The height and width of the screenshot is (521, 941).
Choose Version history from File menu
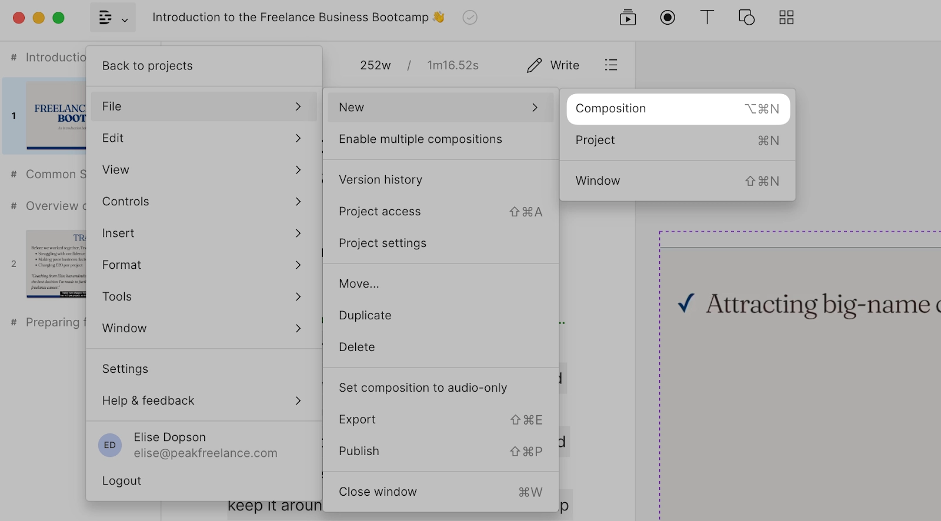pos(380,180)
